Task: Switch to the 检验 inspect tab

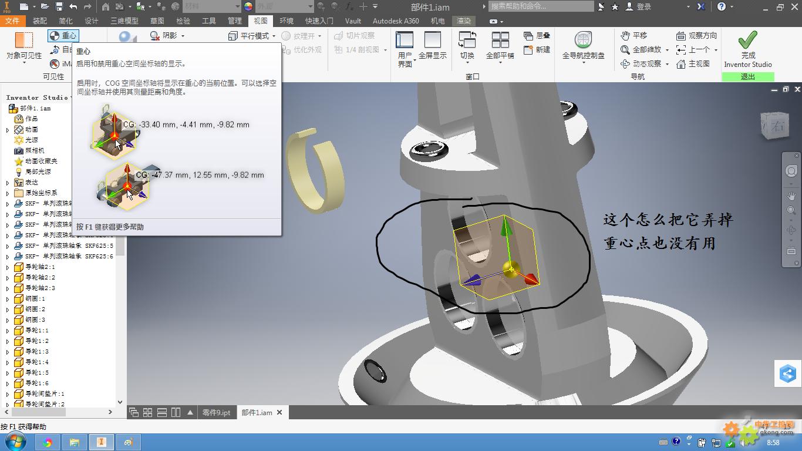Action: click(183, 21)
